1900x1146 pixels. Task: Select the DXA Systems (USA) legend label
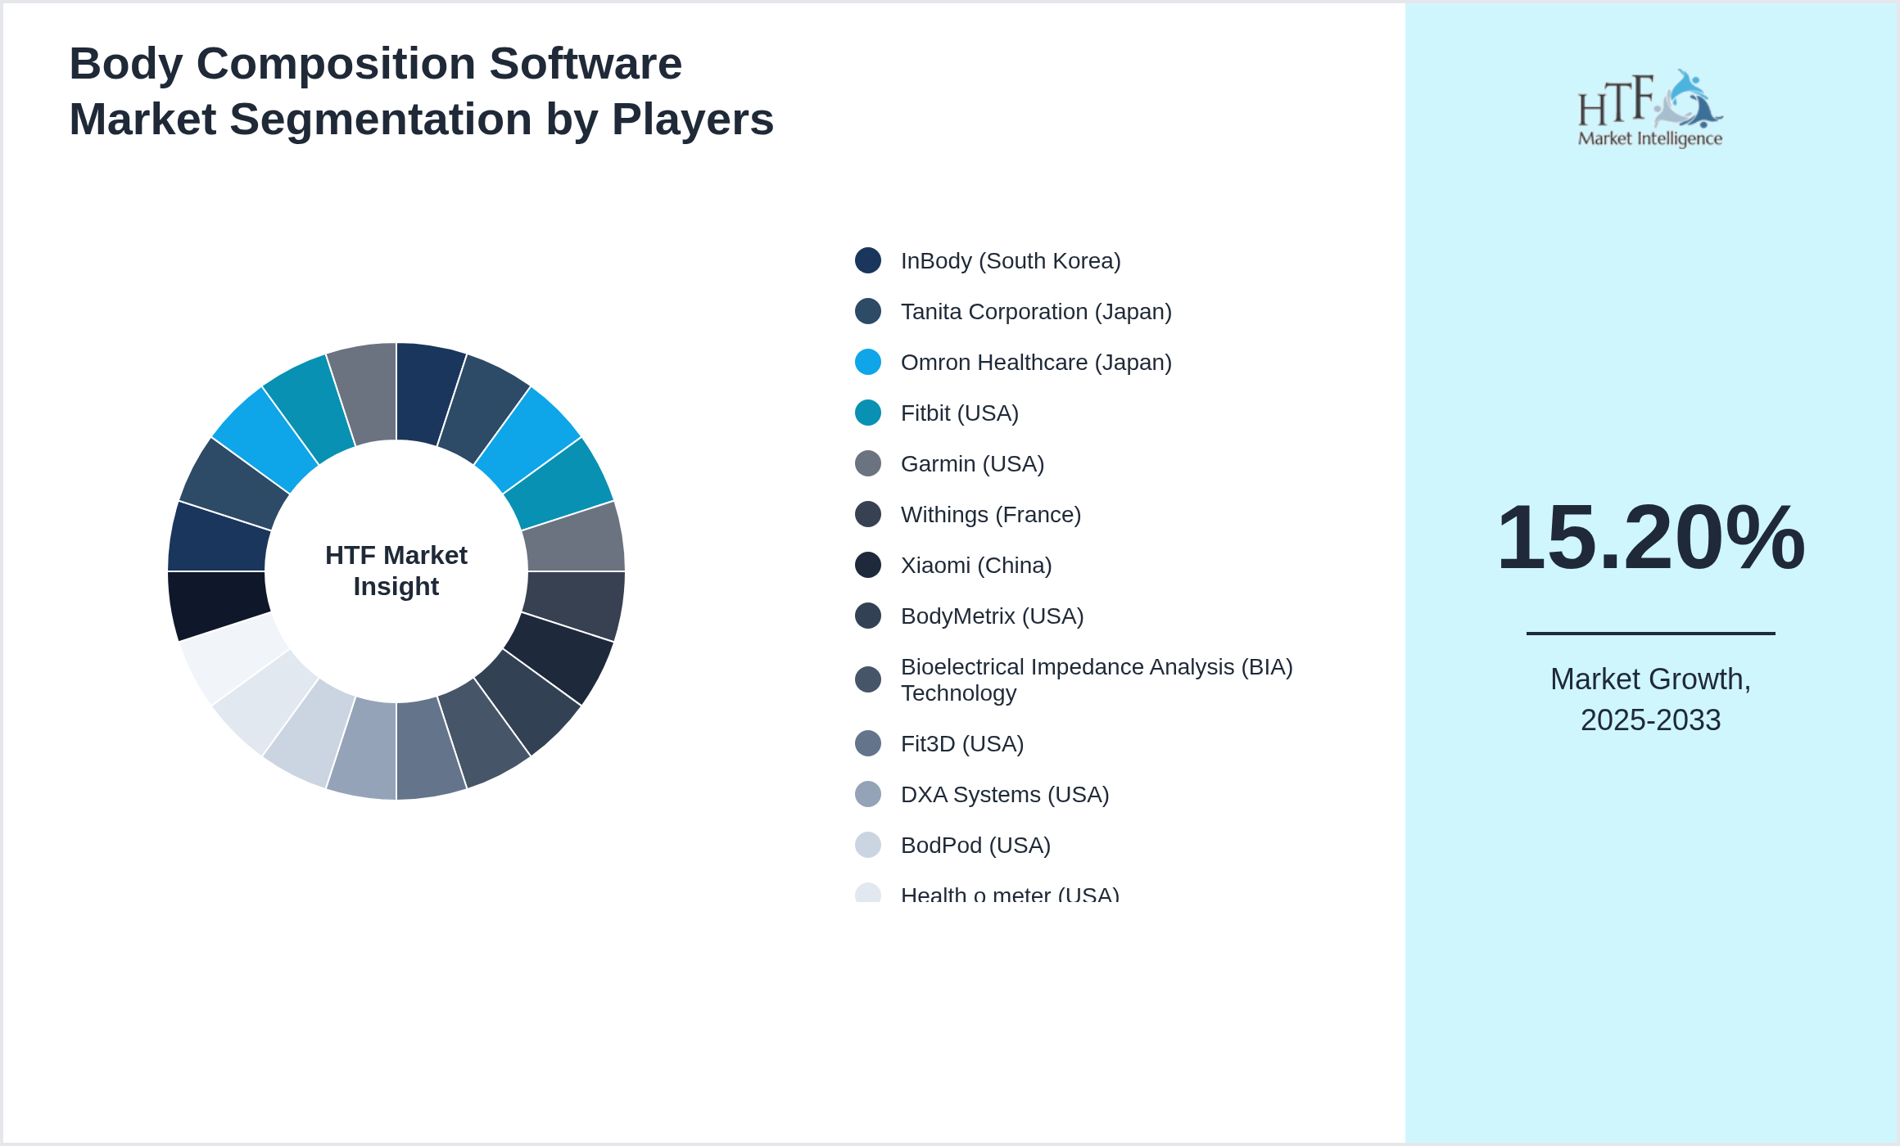(x=1005, y=794)
